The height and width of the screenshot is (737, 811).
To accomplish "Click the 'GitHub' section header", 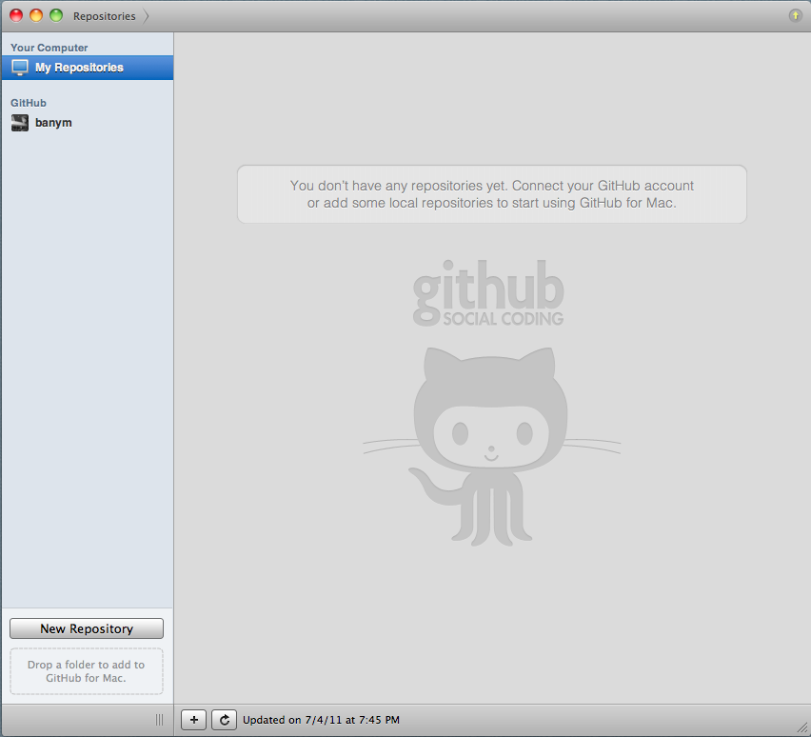I will point(29,103).
